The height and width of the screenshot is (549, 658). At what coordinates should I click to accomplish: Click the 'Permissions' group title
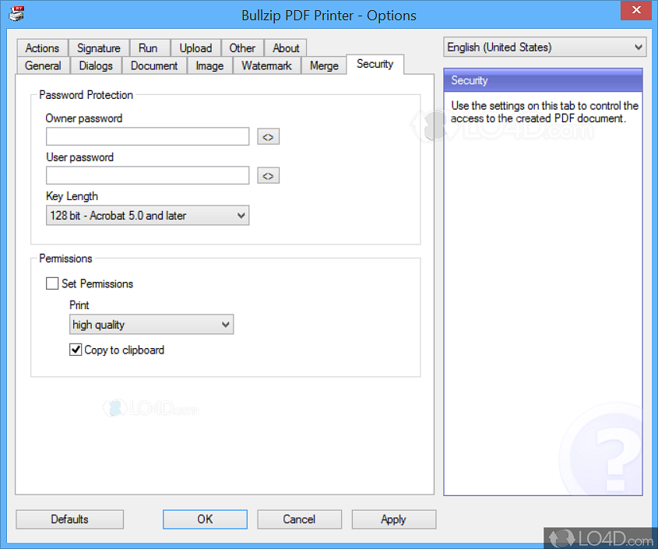click(x=65, y=259)
